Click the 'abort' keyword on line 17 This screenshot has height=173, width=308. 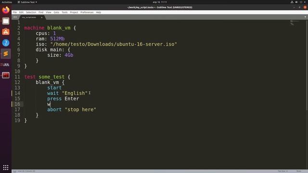54,110
